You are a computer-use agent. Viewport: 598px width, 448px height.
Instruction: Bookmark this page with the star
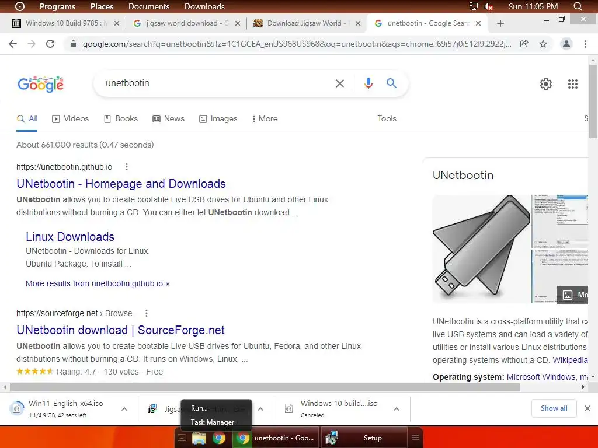(543, 44)
